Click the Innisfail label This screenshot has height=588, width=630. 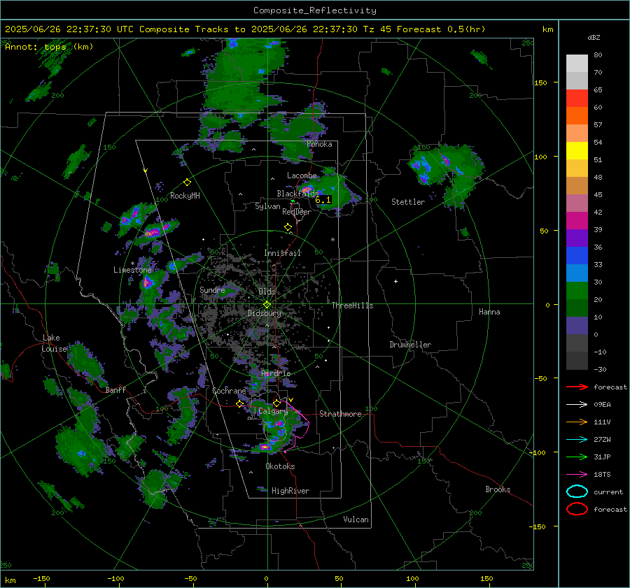(x=283, y=253)
